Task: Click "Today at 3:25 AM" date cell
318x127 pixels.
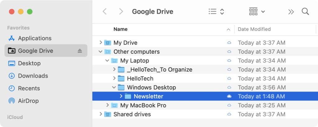Action: tap(261, 105)
